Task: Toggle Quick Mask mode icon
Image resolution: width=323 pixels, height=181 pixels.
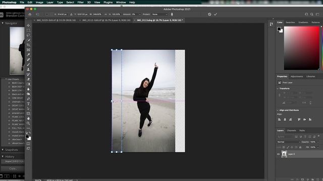Action: tap(28, 144)
